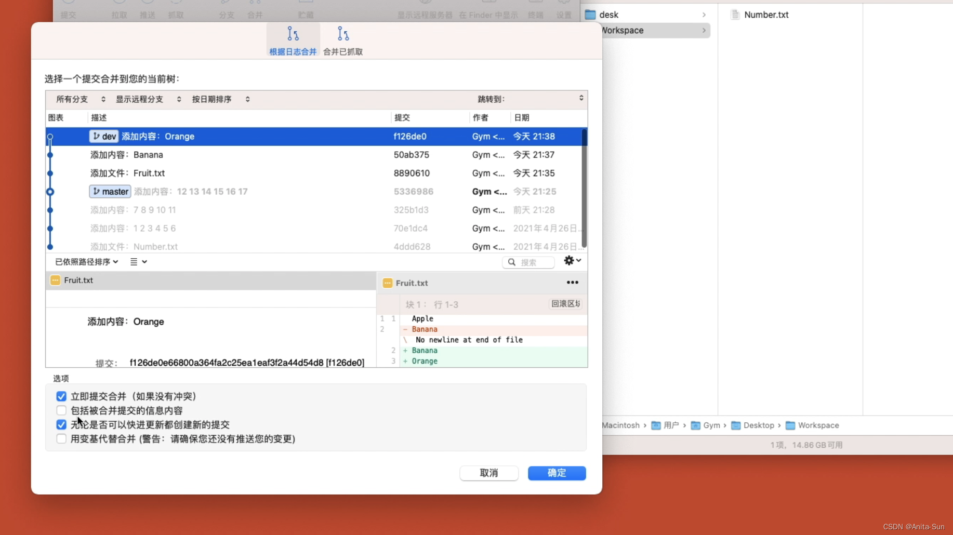This screenshot has width=953, height=535.
Task: Open the 已依照路径排序 dropdown
Action: coord(87,262)
